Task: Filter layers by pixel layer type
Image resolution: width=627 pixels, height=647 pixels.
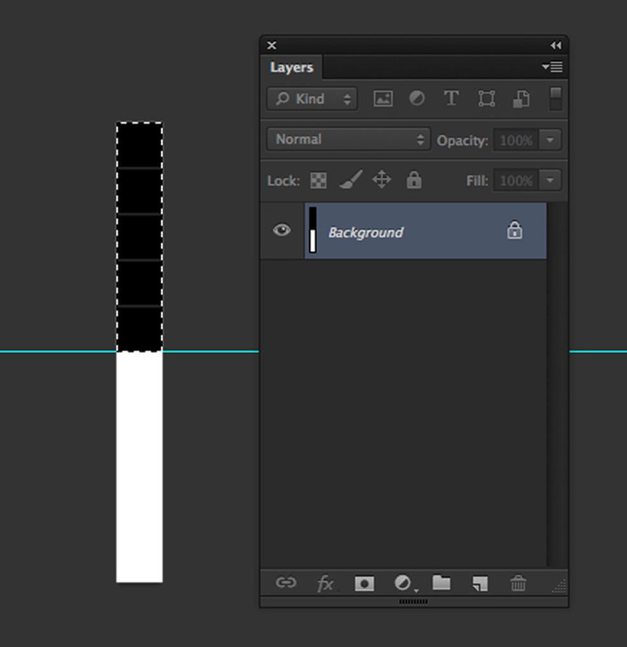Action: (383, 99)
